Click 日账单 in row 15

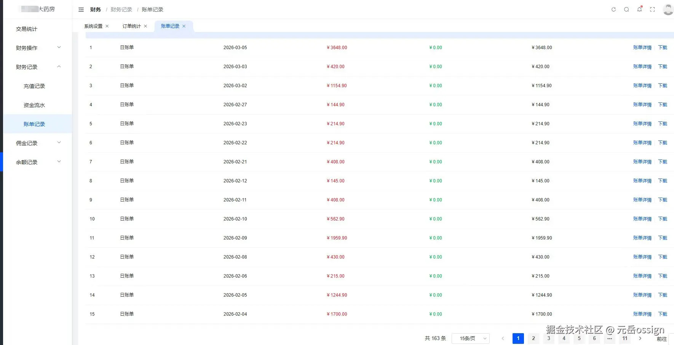127,314
